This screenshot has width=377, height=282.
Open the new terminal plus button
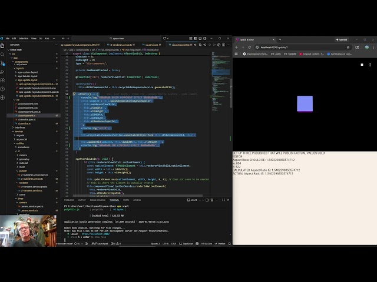pyautogui.click(x=200, y=200)
